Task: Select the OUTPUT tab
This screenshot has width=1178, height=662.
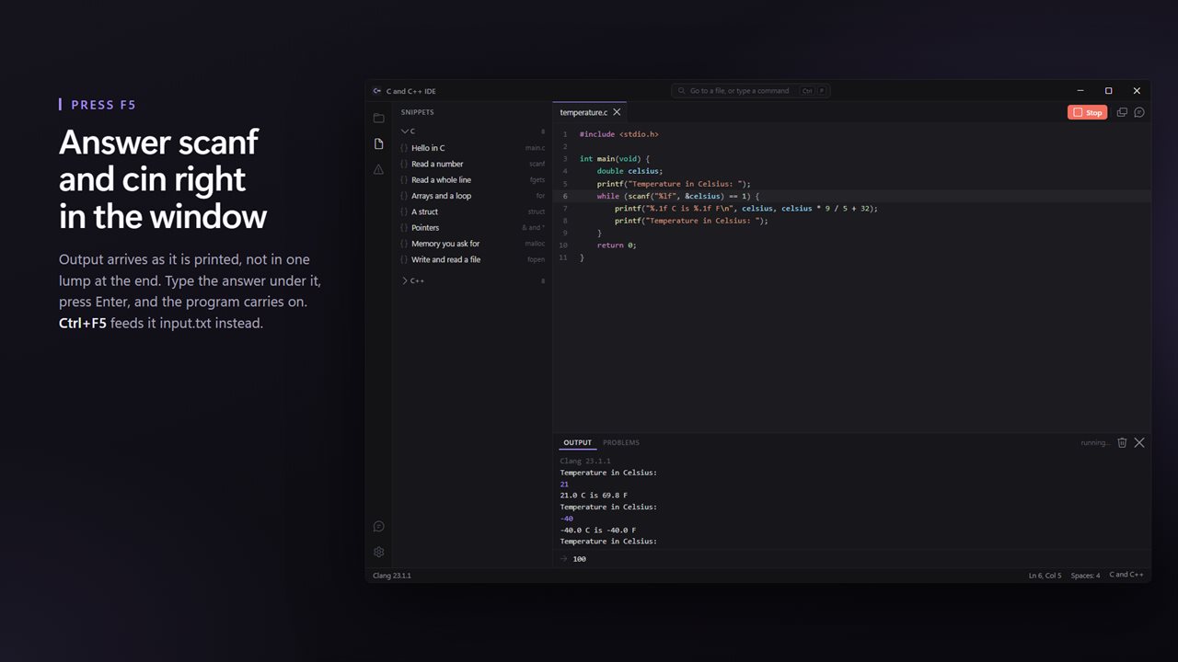Action: point(578,442)
